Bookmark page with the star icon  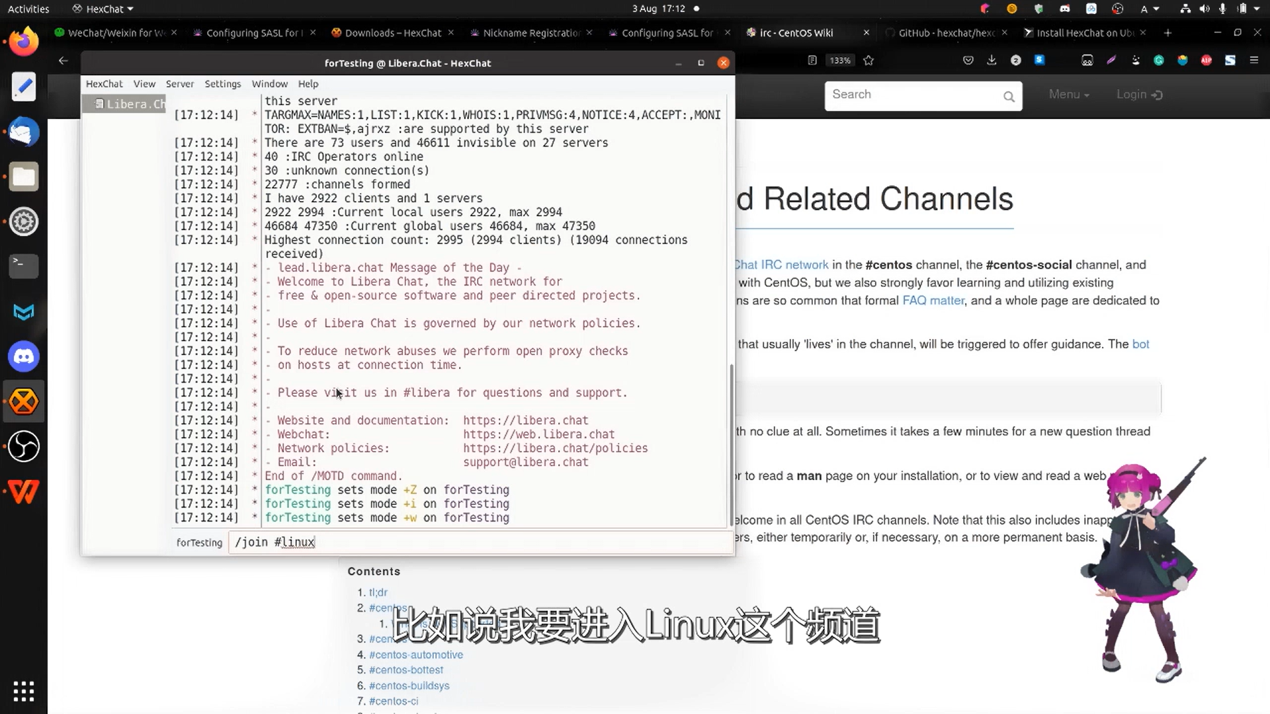(x=868, y=60)
